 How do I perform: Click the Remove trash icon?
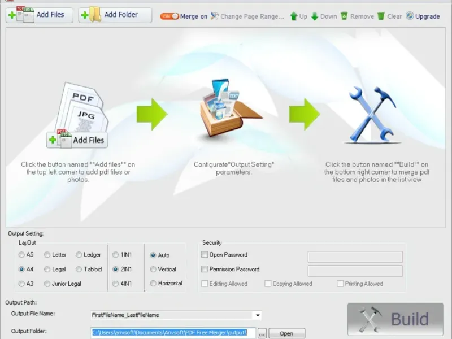(344, 16)
